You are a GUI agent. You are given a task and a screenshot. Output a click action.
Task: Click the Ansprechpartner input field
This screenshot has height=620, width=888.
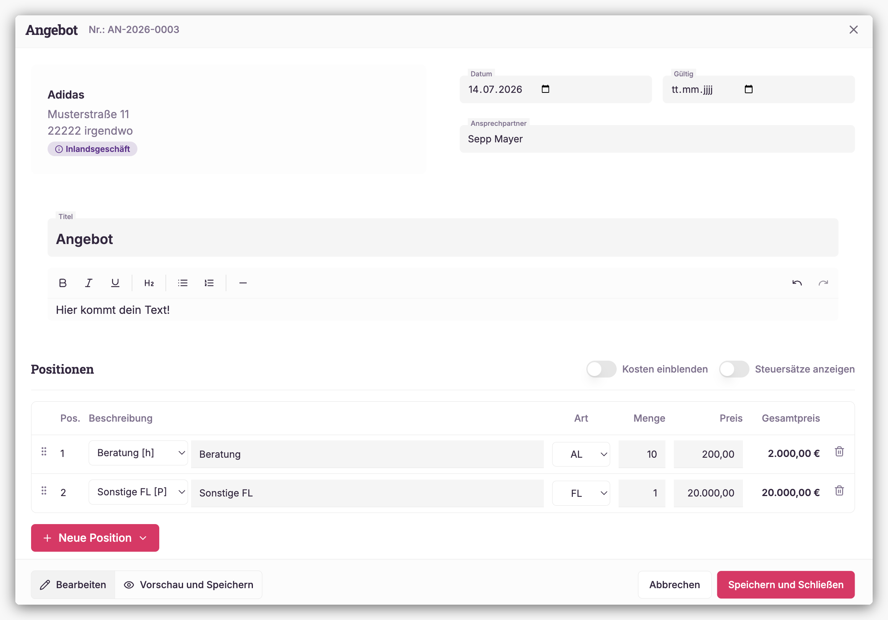657,139
